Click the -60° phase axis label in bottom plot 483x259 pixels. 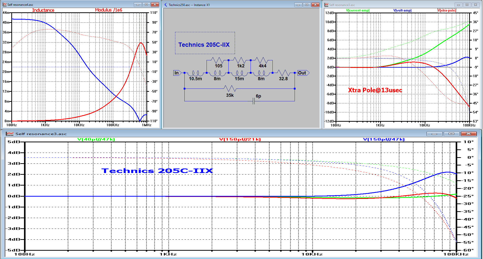(x=469, y=250)
